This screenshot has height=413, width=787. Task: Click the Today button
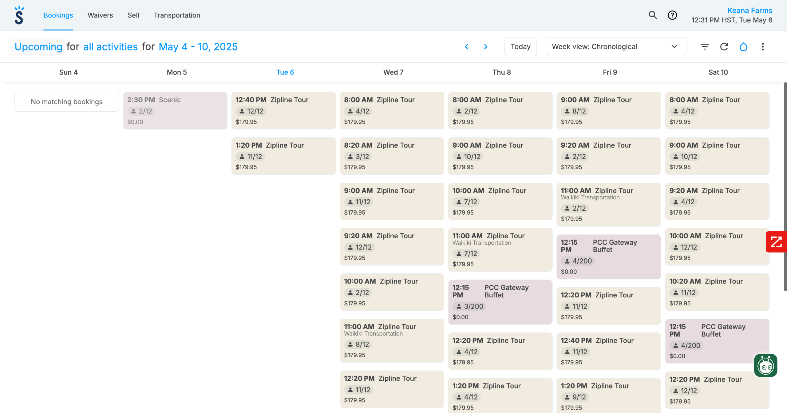tap(520, 47)
